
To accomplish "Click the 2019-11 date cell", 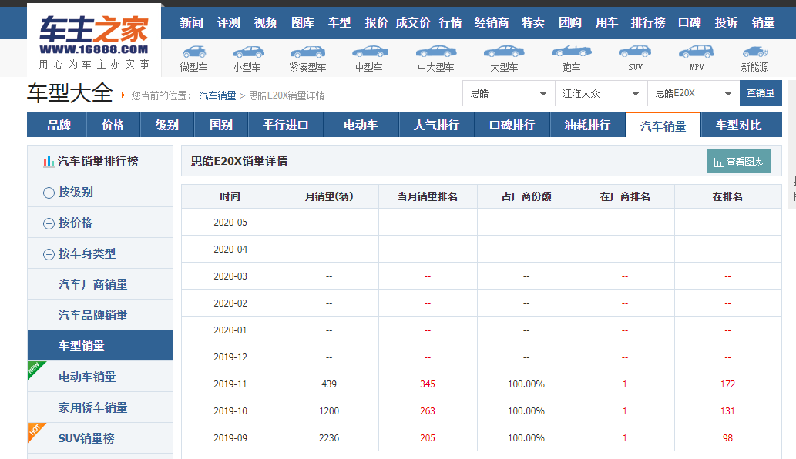I will tap(230, 384).
